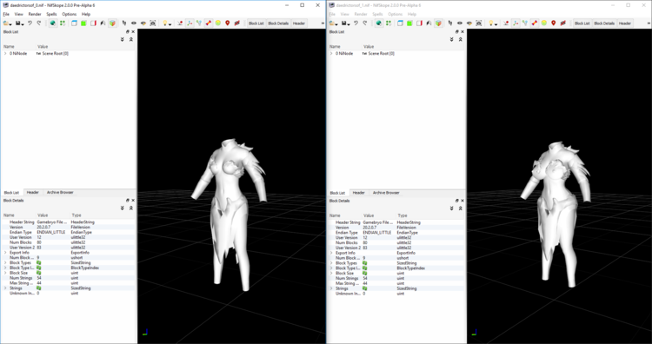The image size is (652, 344).
Task: Select Version row in daedrictorsof_0 Block Details
Action: [x=68, y=228]
